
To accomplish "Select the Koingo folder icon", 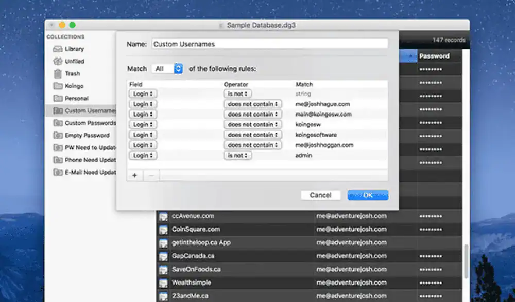I will (x=58, y=86).
